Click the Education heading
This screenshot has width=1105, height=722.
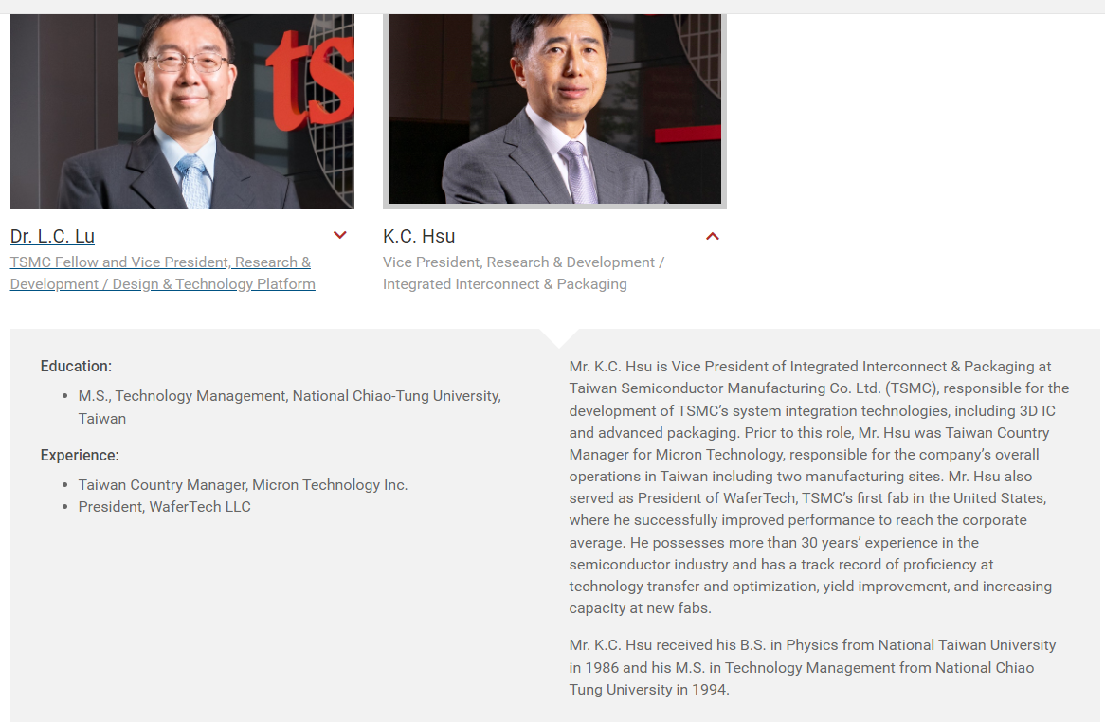76,366
